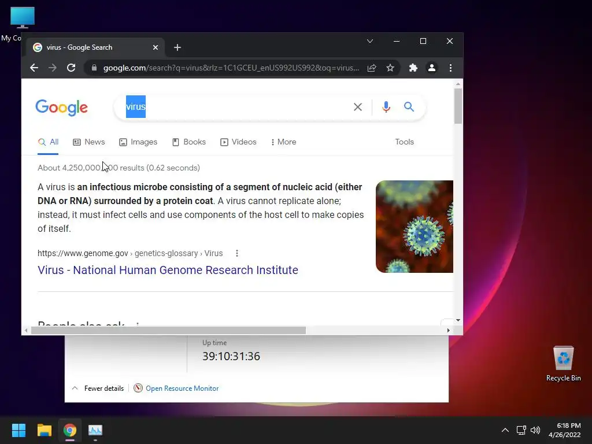Close the virus - Google Search tab
Viewport: 592px width, 444px height.
click(x=156, y=47)
